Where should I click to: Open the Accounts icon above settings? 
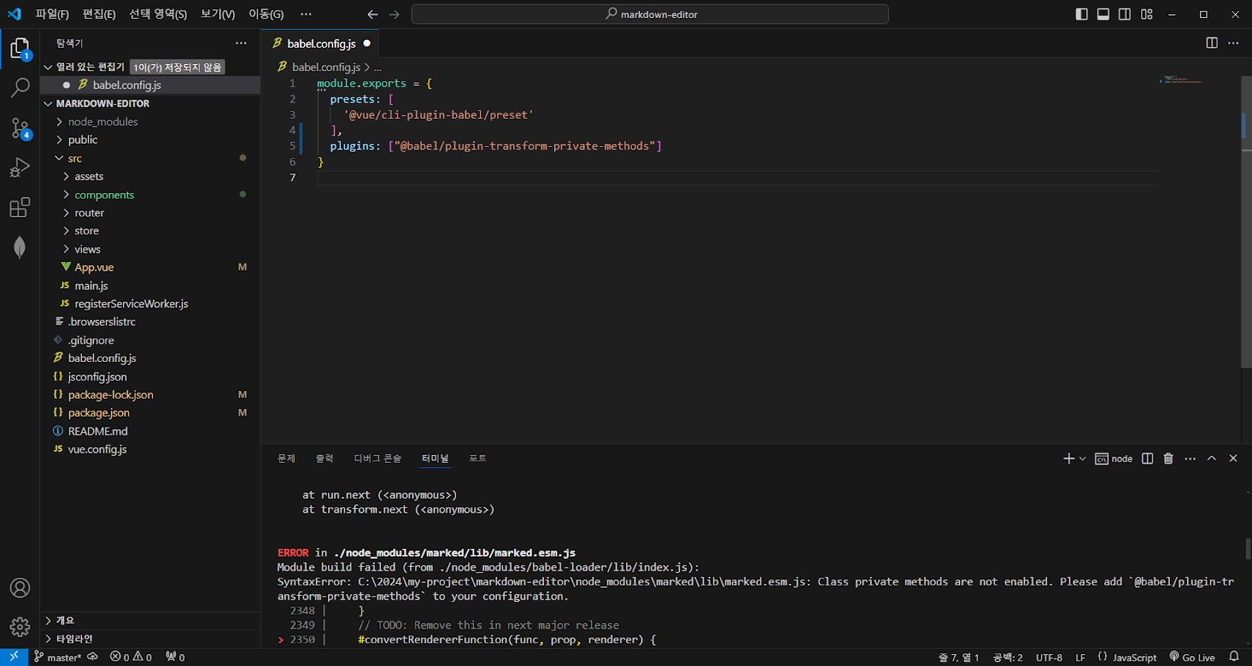click(x=20, y=587)
